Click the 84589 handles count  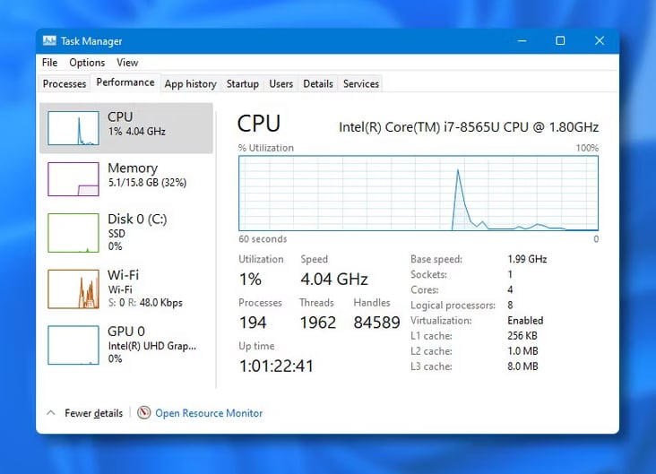[x=376, y=323]
